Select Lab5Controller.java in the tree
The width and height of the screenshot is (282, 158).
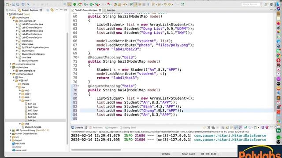pos(31,37)
